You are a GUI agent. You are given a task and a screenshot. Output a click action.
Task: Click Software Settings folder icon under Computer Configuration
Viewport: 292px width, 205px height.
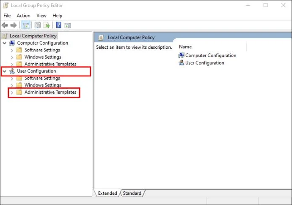click(19, 50)
